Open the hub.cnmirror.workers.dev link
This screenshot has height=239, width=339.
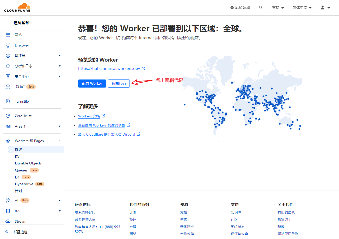coord(109,69)
